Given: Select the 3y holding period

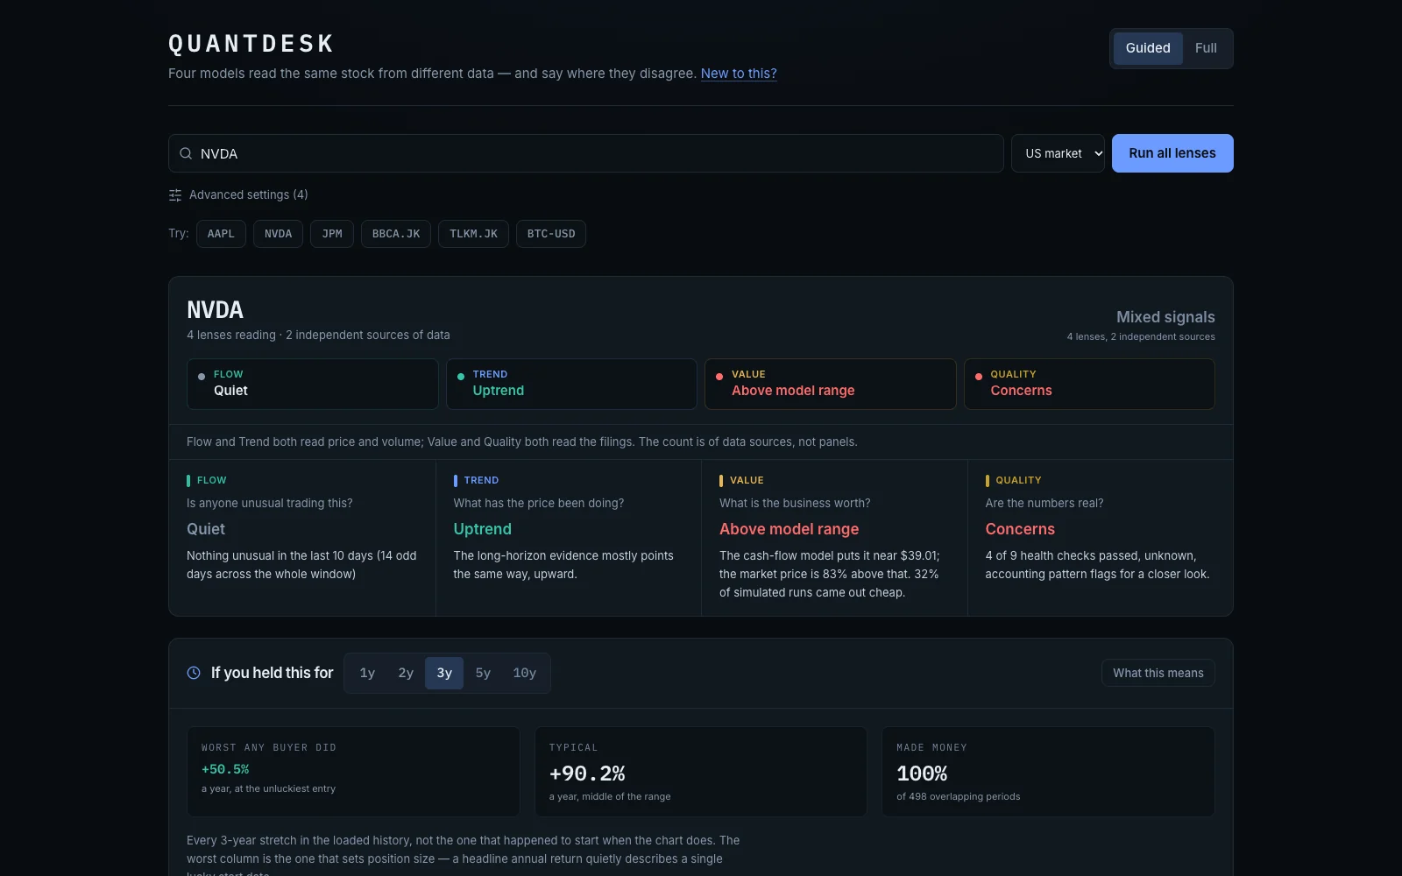Looking at the screenshot, I should pos(444,673).
